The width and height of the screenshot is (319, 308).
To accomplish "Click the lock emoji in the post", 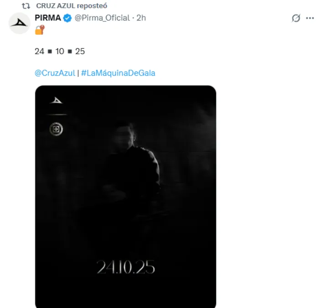I will tap(40, 30).
